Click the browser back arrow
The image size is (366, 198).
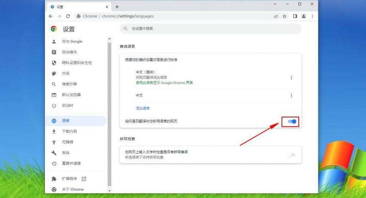(x=51, y=16)
